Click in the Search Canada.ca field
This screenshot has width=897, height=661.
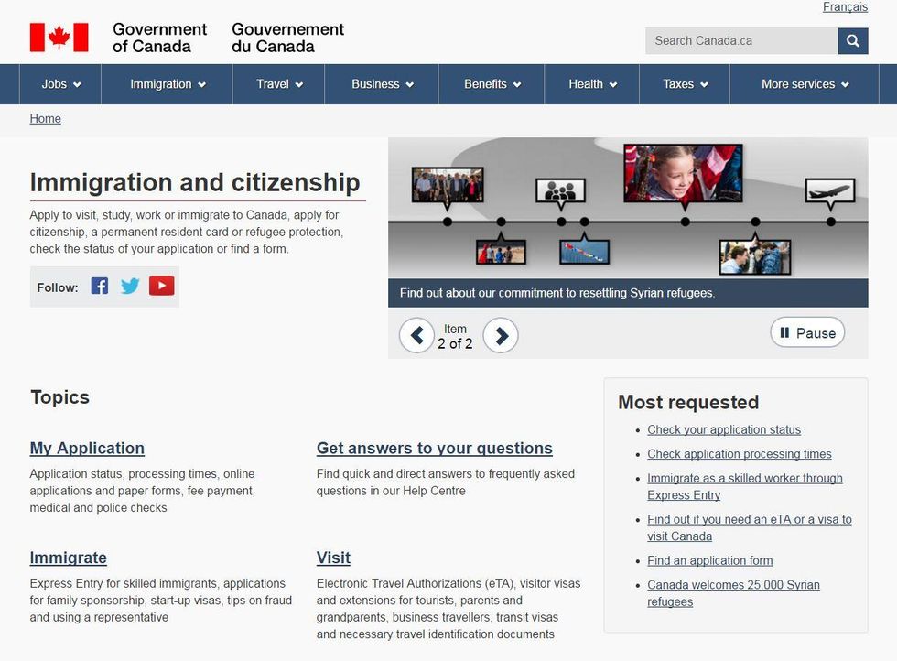pos(741,41)
